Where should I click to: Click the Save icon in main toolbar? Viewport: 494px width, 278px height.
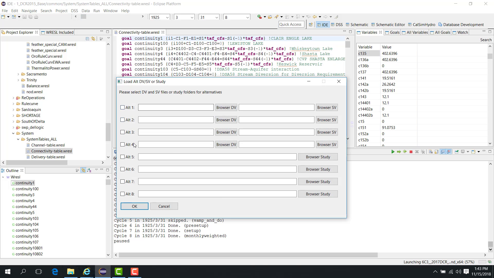(x=24, y=17)
